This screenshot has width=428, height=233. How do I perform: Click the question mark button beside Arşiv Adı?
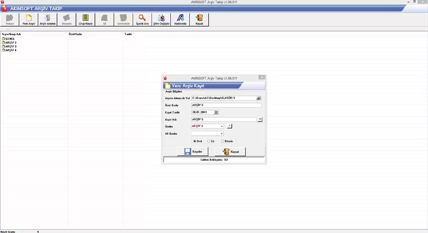point(260,120)
